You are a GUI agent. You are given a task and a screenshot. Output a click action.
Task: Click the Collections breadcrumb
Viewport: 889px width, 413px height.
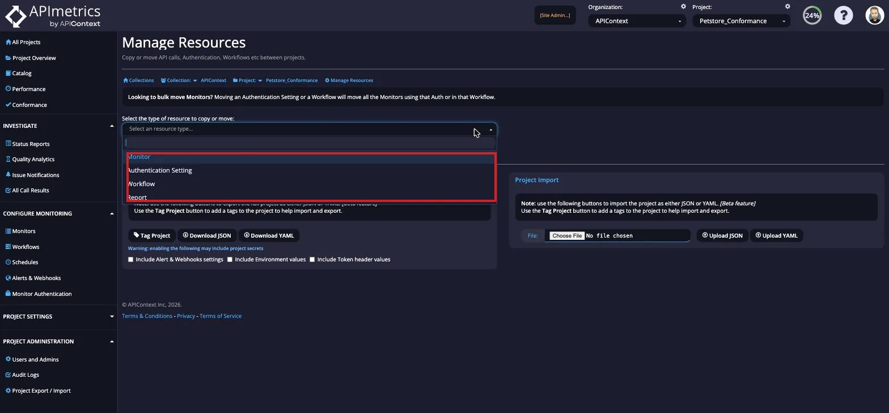pos(138,80)
